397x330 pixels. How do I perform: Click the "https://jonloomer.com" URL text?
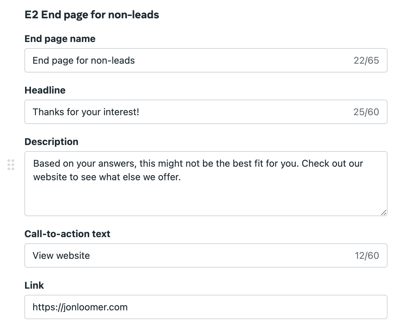click(x=80, y=307)
